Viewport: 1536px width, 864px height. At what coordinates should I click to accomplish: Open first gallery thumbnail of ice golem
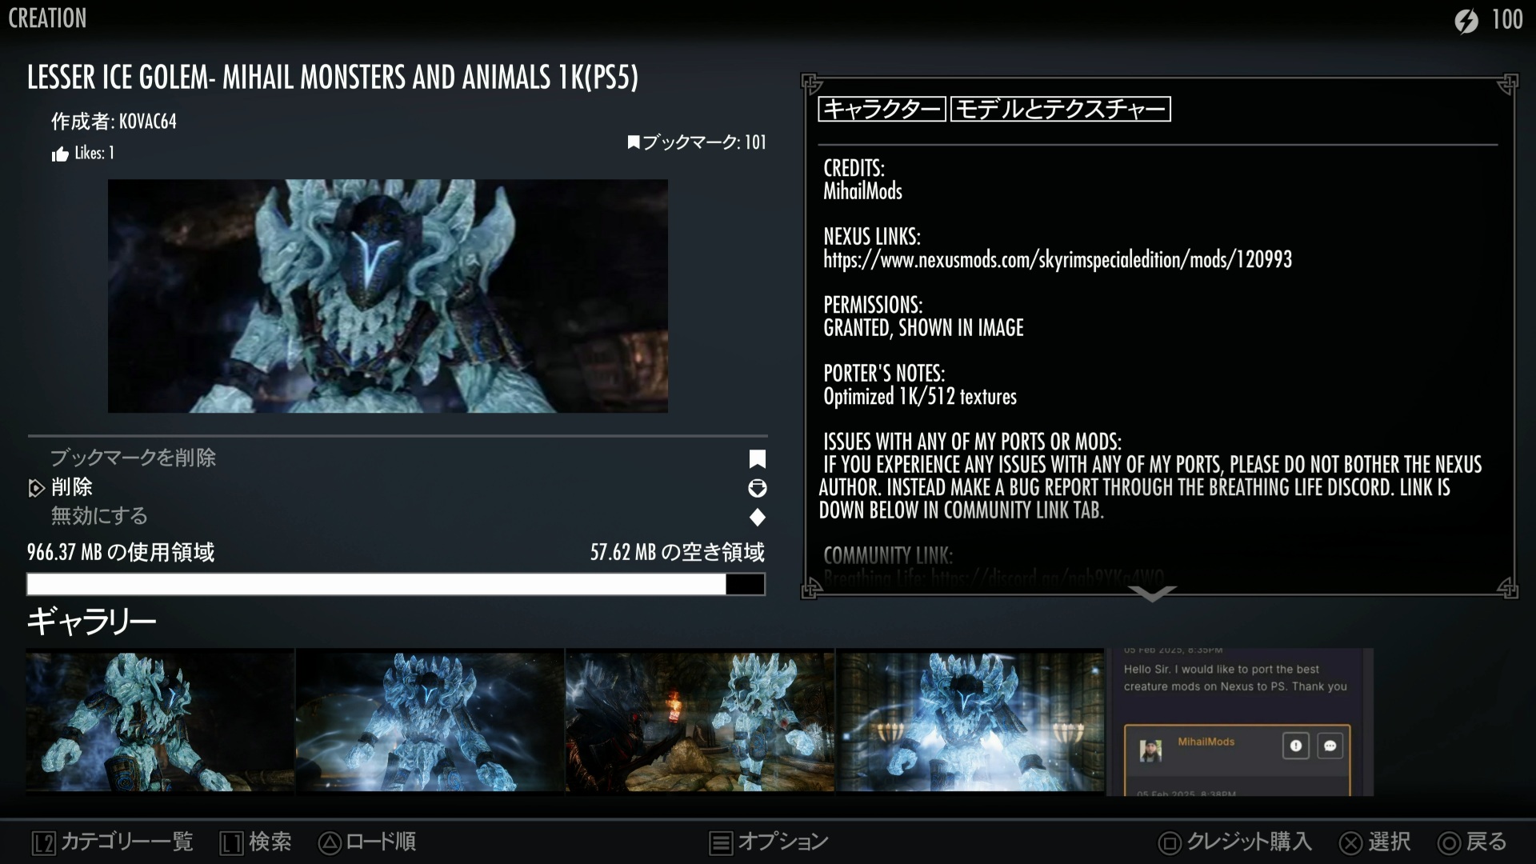(x=160, y=720)
